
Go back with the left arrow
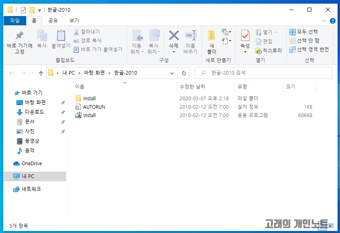[x=11, y=73]
